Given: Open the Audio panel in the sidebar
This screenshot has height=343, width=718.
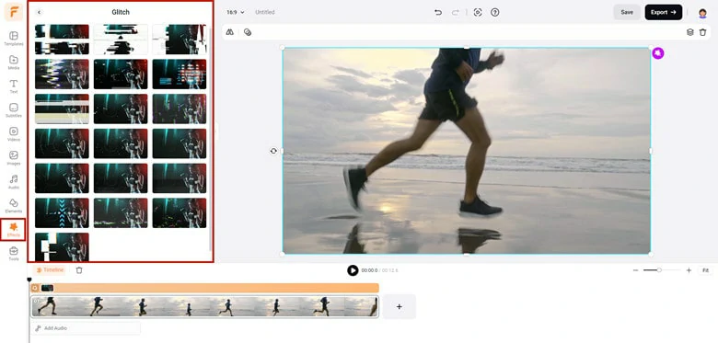Looking at the screenshot, I should (14, 181).
